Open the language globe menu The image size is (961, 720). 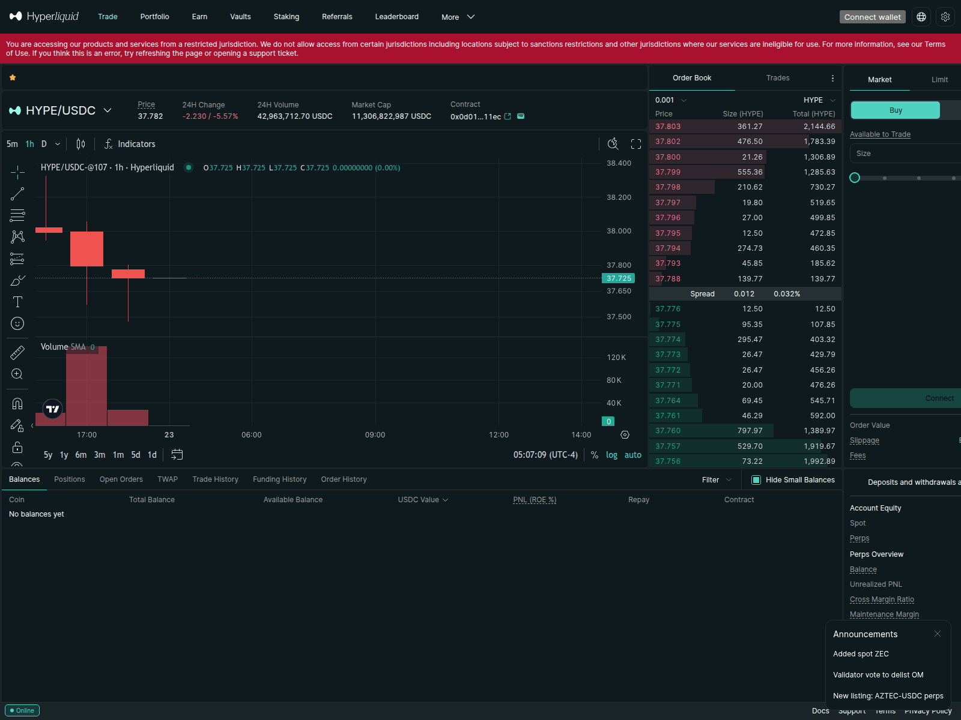pyautogui.click(x=921, y=17)
